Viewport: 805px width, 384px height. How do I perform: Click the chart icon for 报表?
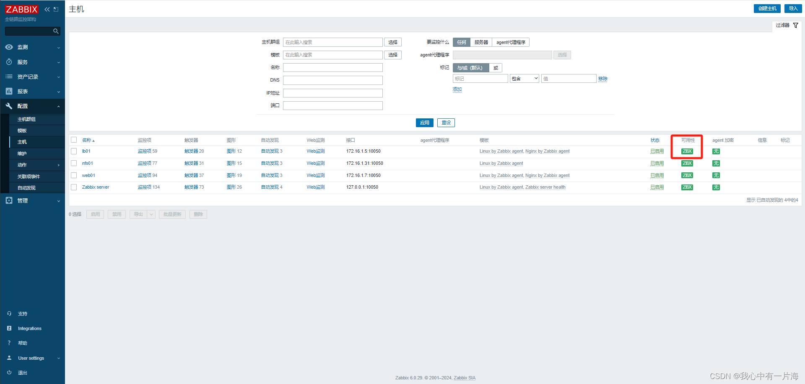coord(9,91)
